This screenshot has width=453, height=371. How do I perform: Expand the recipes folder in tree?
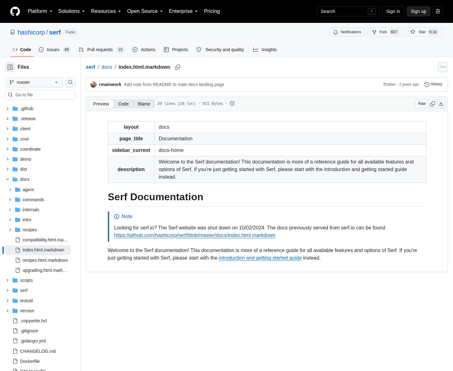pos(10,230)
